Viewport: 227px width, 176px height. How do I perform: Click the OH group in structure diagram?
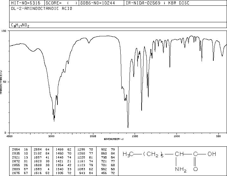tap(212, 154)
